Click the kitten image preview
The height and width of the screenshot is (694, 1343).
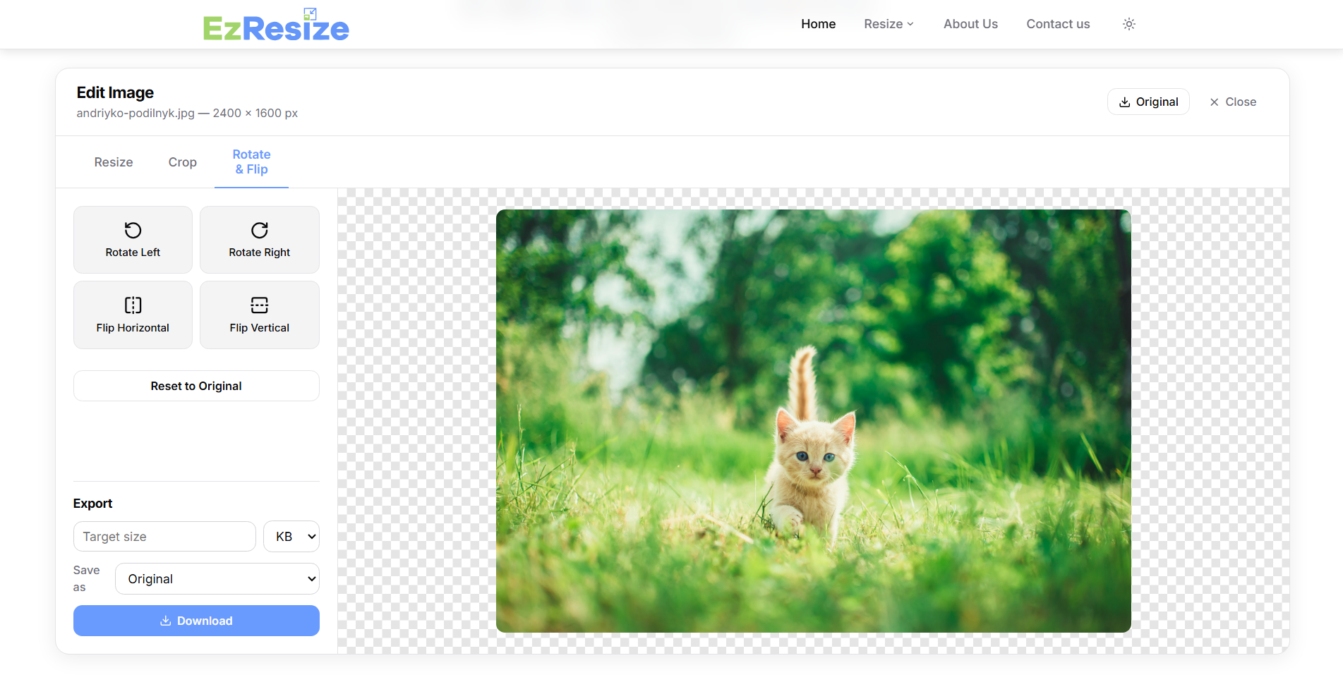coord(813,421)
